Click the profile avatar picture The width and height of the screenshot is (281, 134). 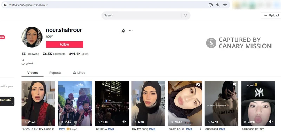point(32,37)
